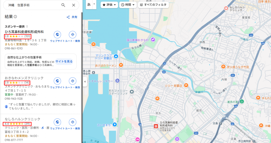271x143 pixels.
Task: Click the 木もれ restaurant marker at right edge
Action: [x=258, y=98]
